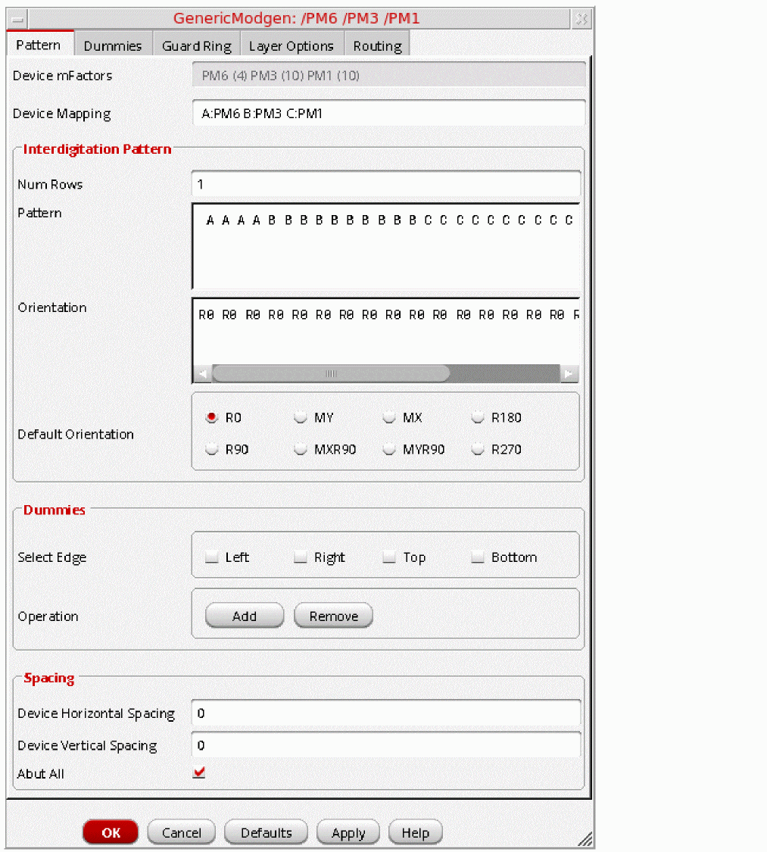Screen dimensions: 767x852
Task: Select the R90 default orientation
Action: point(211,449)
